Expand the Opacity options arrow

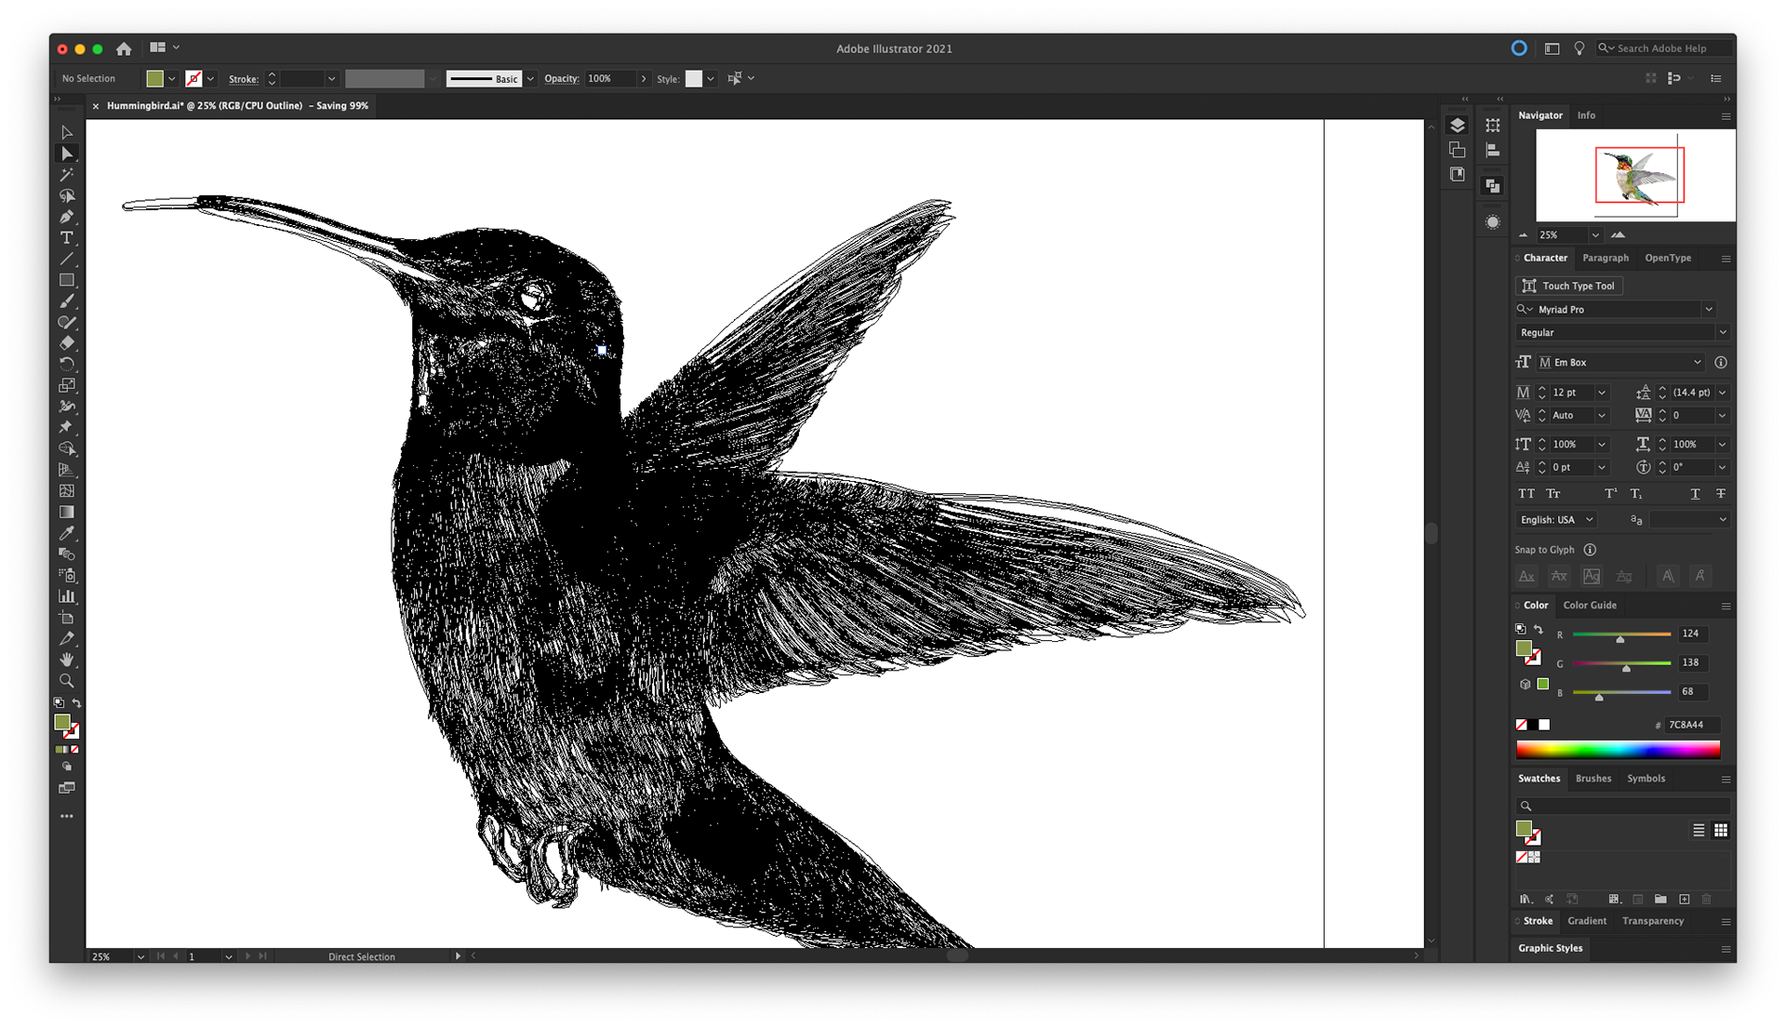pyautogui.click(x=643, y=79)
